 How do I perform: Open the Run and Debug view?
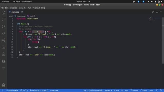click(x=3, y=33)
